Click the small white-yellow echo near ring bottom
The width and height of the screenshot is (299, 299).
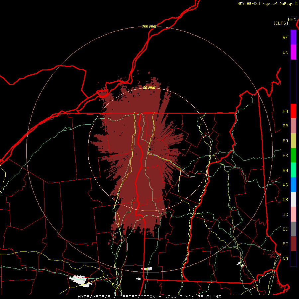[147, 269]
